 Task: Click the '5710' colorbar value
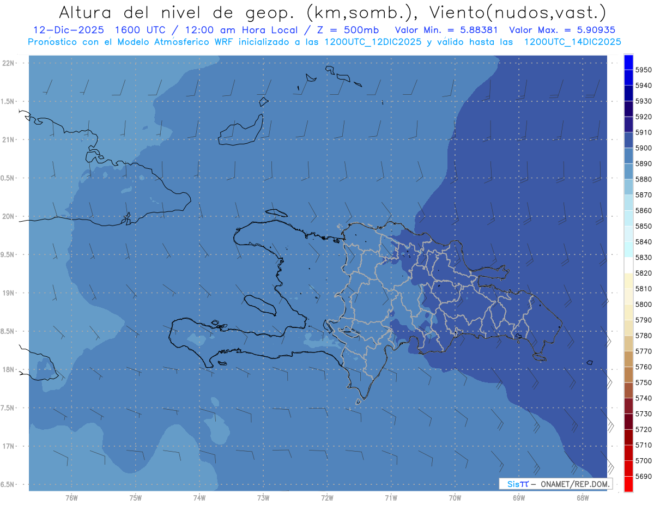click(644, 445)
